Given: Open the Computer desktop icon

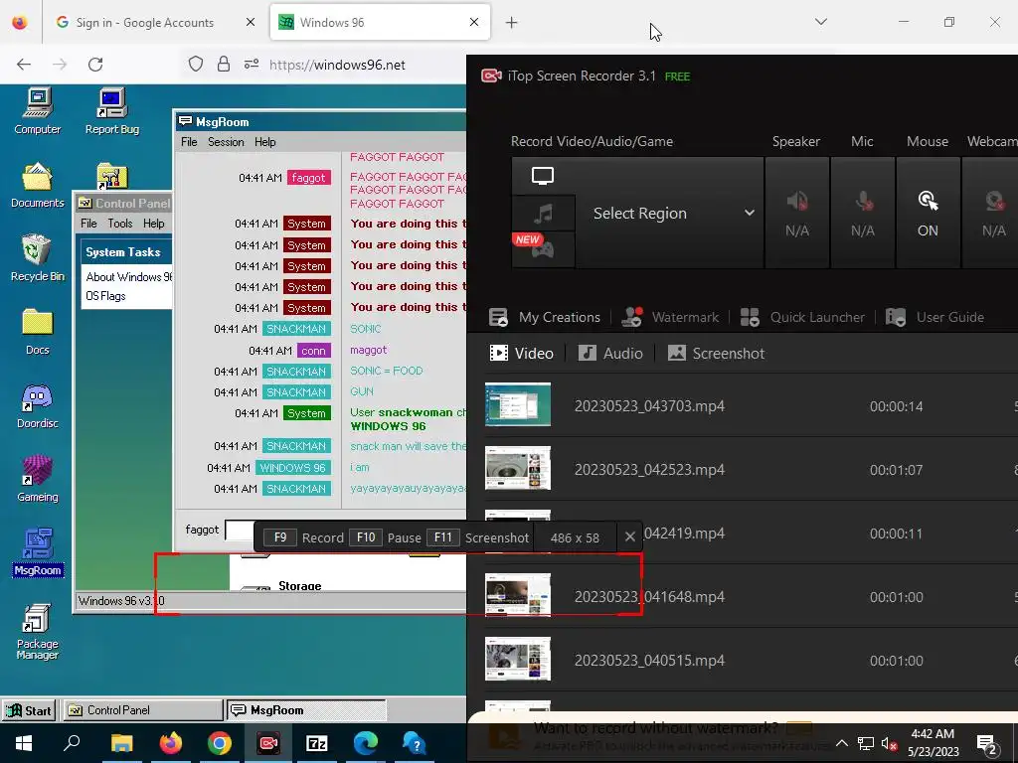Looking at the screenshot, I should (x=38, y=111).
